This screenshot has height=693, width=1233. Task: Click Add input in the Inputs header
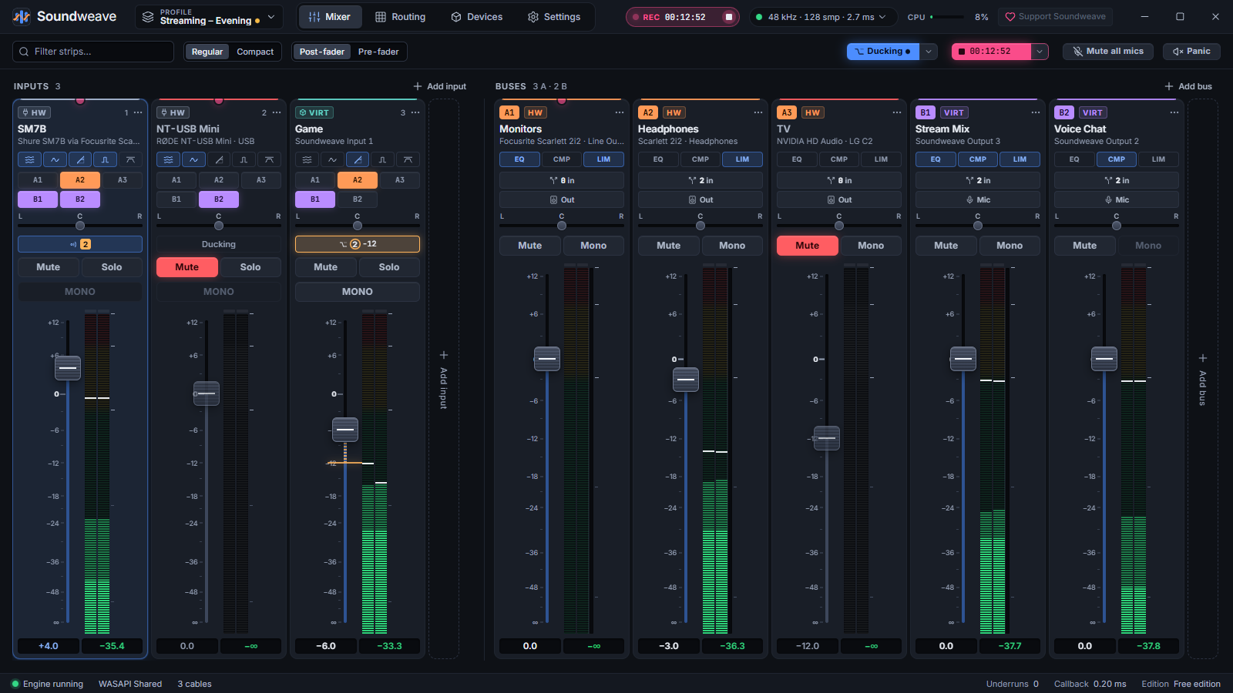click(x=440, y=86)
